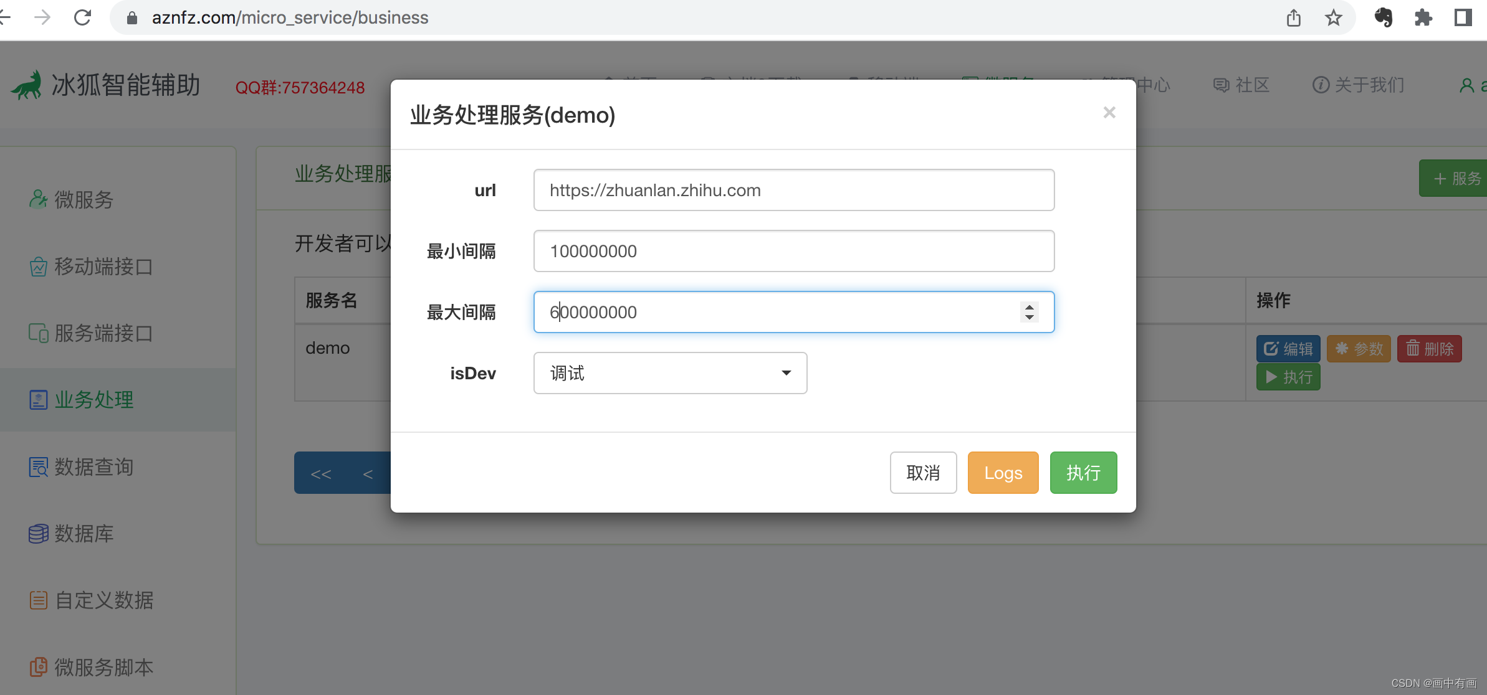Reload the page in browser
Screen dimensions: 1487x695
[82, 17]
